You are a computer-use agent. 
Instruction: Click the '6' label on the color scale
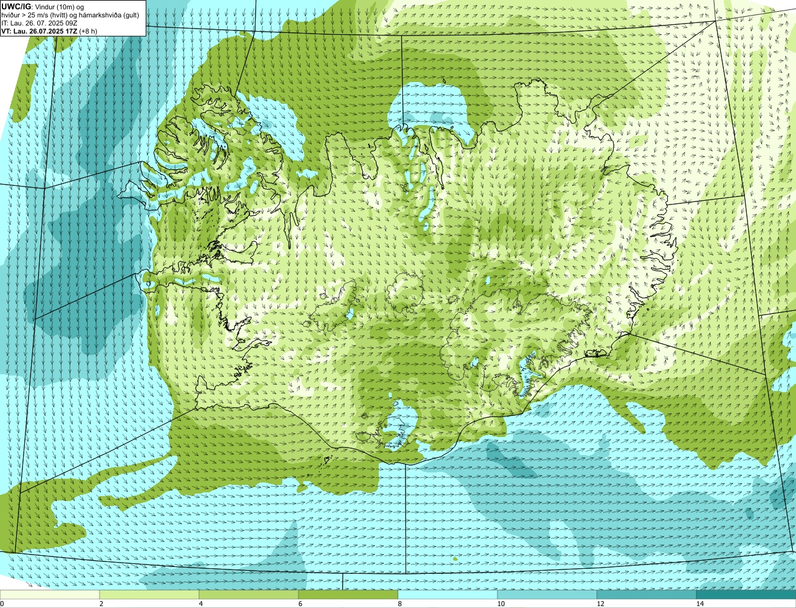(300, 604)
